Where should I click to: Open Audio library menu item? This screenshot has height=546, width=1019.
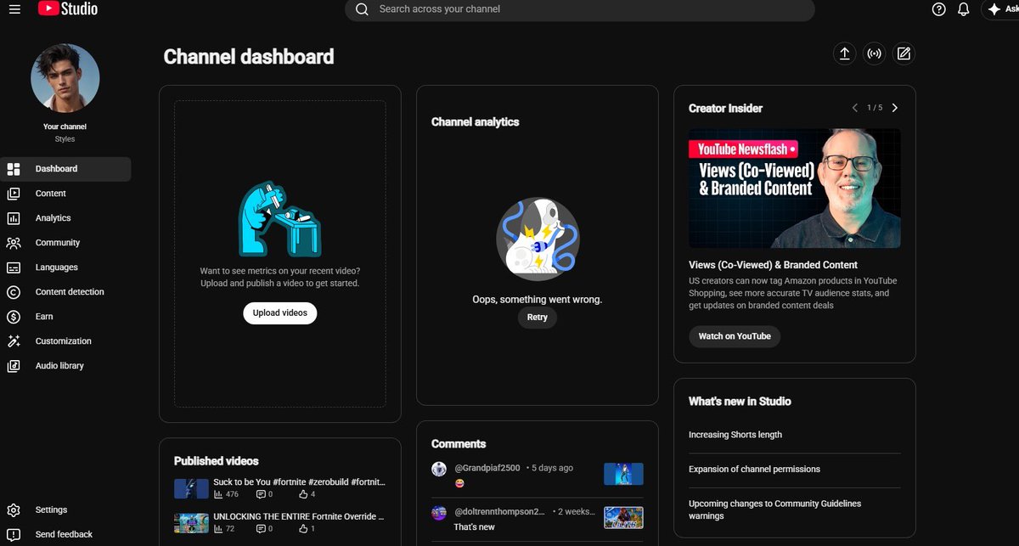[x=66, y=366]
